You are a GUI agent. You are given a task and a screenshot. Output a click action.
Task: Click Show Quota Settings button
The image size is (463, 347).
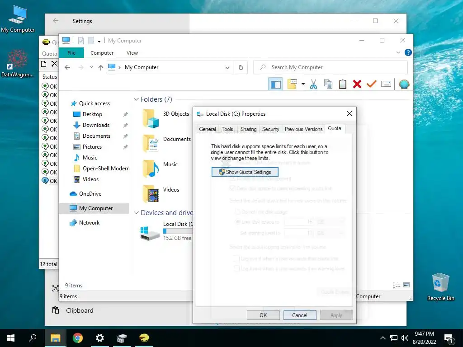tap(245, 172)
